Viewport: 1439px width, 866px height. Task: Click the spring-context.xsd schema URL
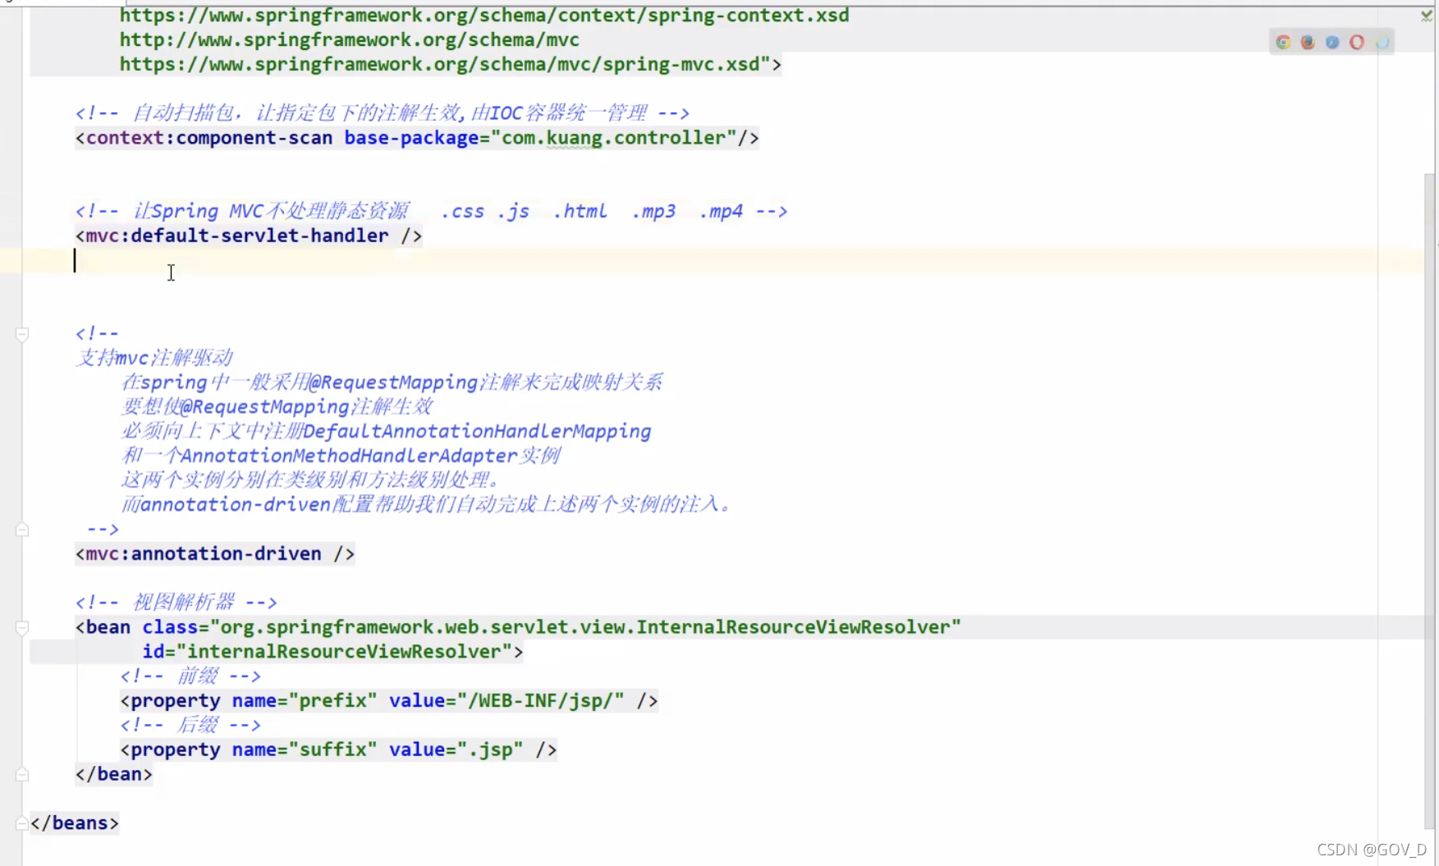pos(484,16)
